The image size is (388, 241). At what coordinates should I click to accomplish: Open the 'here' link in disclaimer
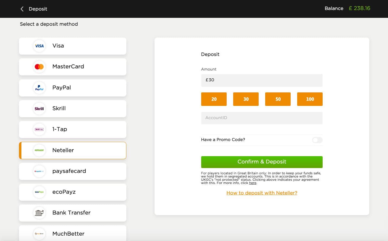253,183
